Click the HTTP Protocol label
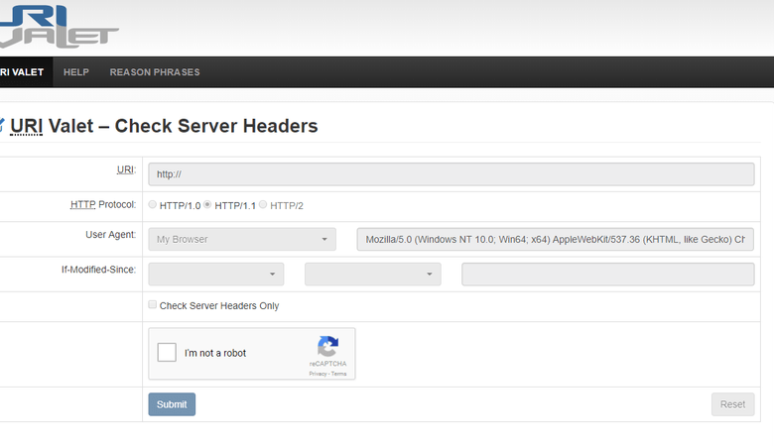 click(102, 204)
